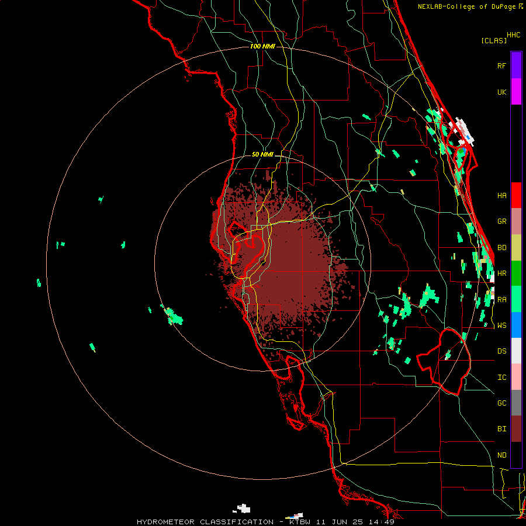Click the KTBW radar station identifier
Screen dimensions: 526x526
point(300,522)
